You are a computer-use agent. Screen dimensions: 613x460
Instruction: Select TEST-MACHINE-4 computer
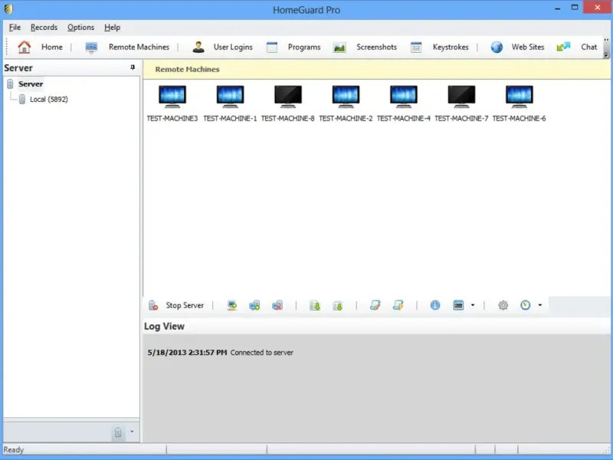point(404,103)
